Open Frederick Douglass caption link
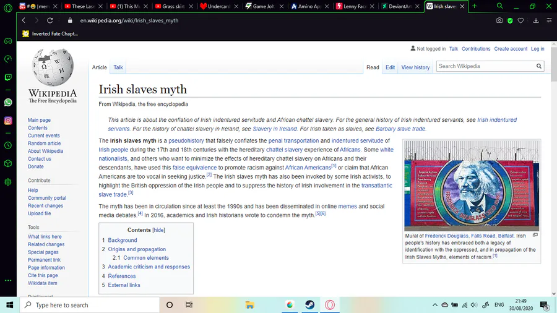Image resolution: width=557 pixels, height=313 pixels. pyautogui.click(x=446, y=236)
